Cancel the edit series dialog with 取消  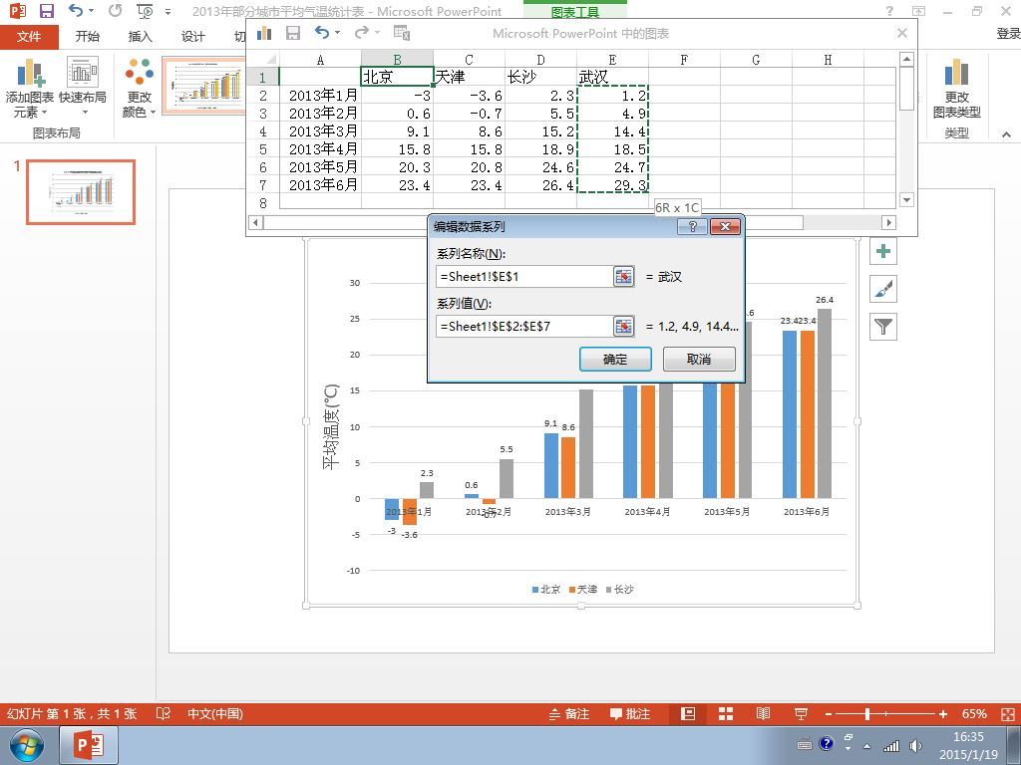699,359
